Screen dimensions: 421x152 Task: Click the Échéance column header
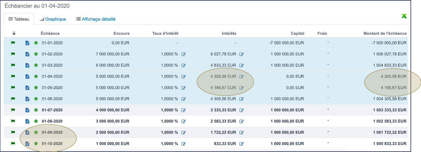[x=50, y=33]
